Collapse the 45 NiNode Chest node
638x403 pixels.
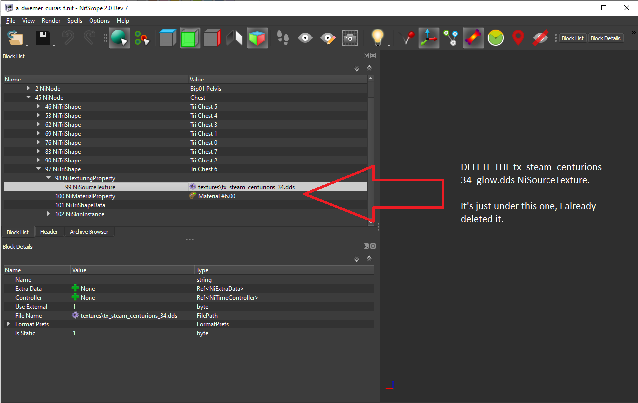29,98
